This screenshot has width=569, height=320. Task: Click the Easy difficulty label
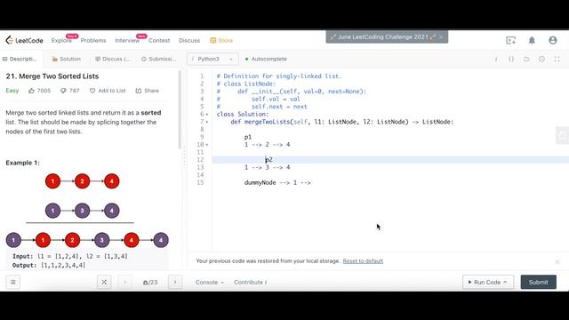click(12, 91)
